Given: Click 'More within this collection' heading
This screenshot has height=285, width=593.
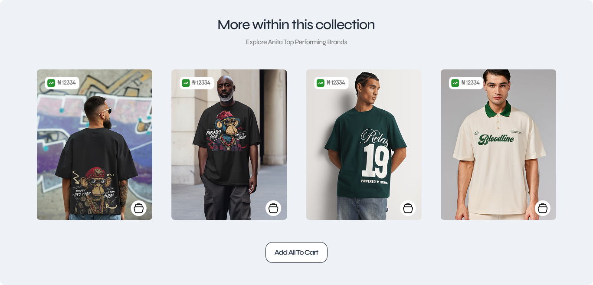Looking at the screenshot, I should [x=296, y=25].
